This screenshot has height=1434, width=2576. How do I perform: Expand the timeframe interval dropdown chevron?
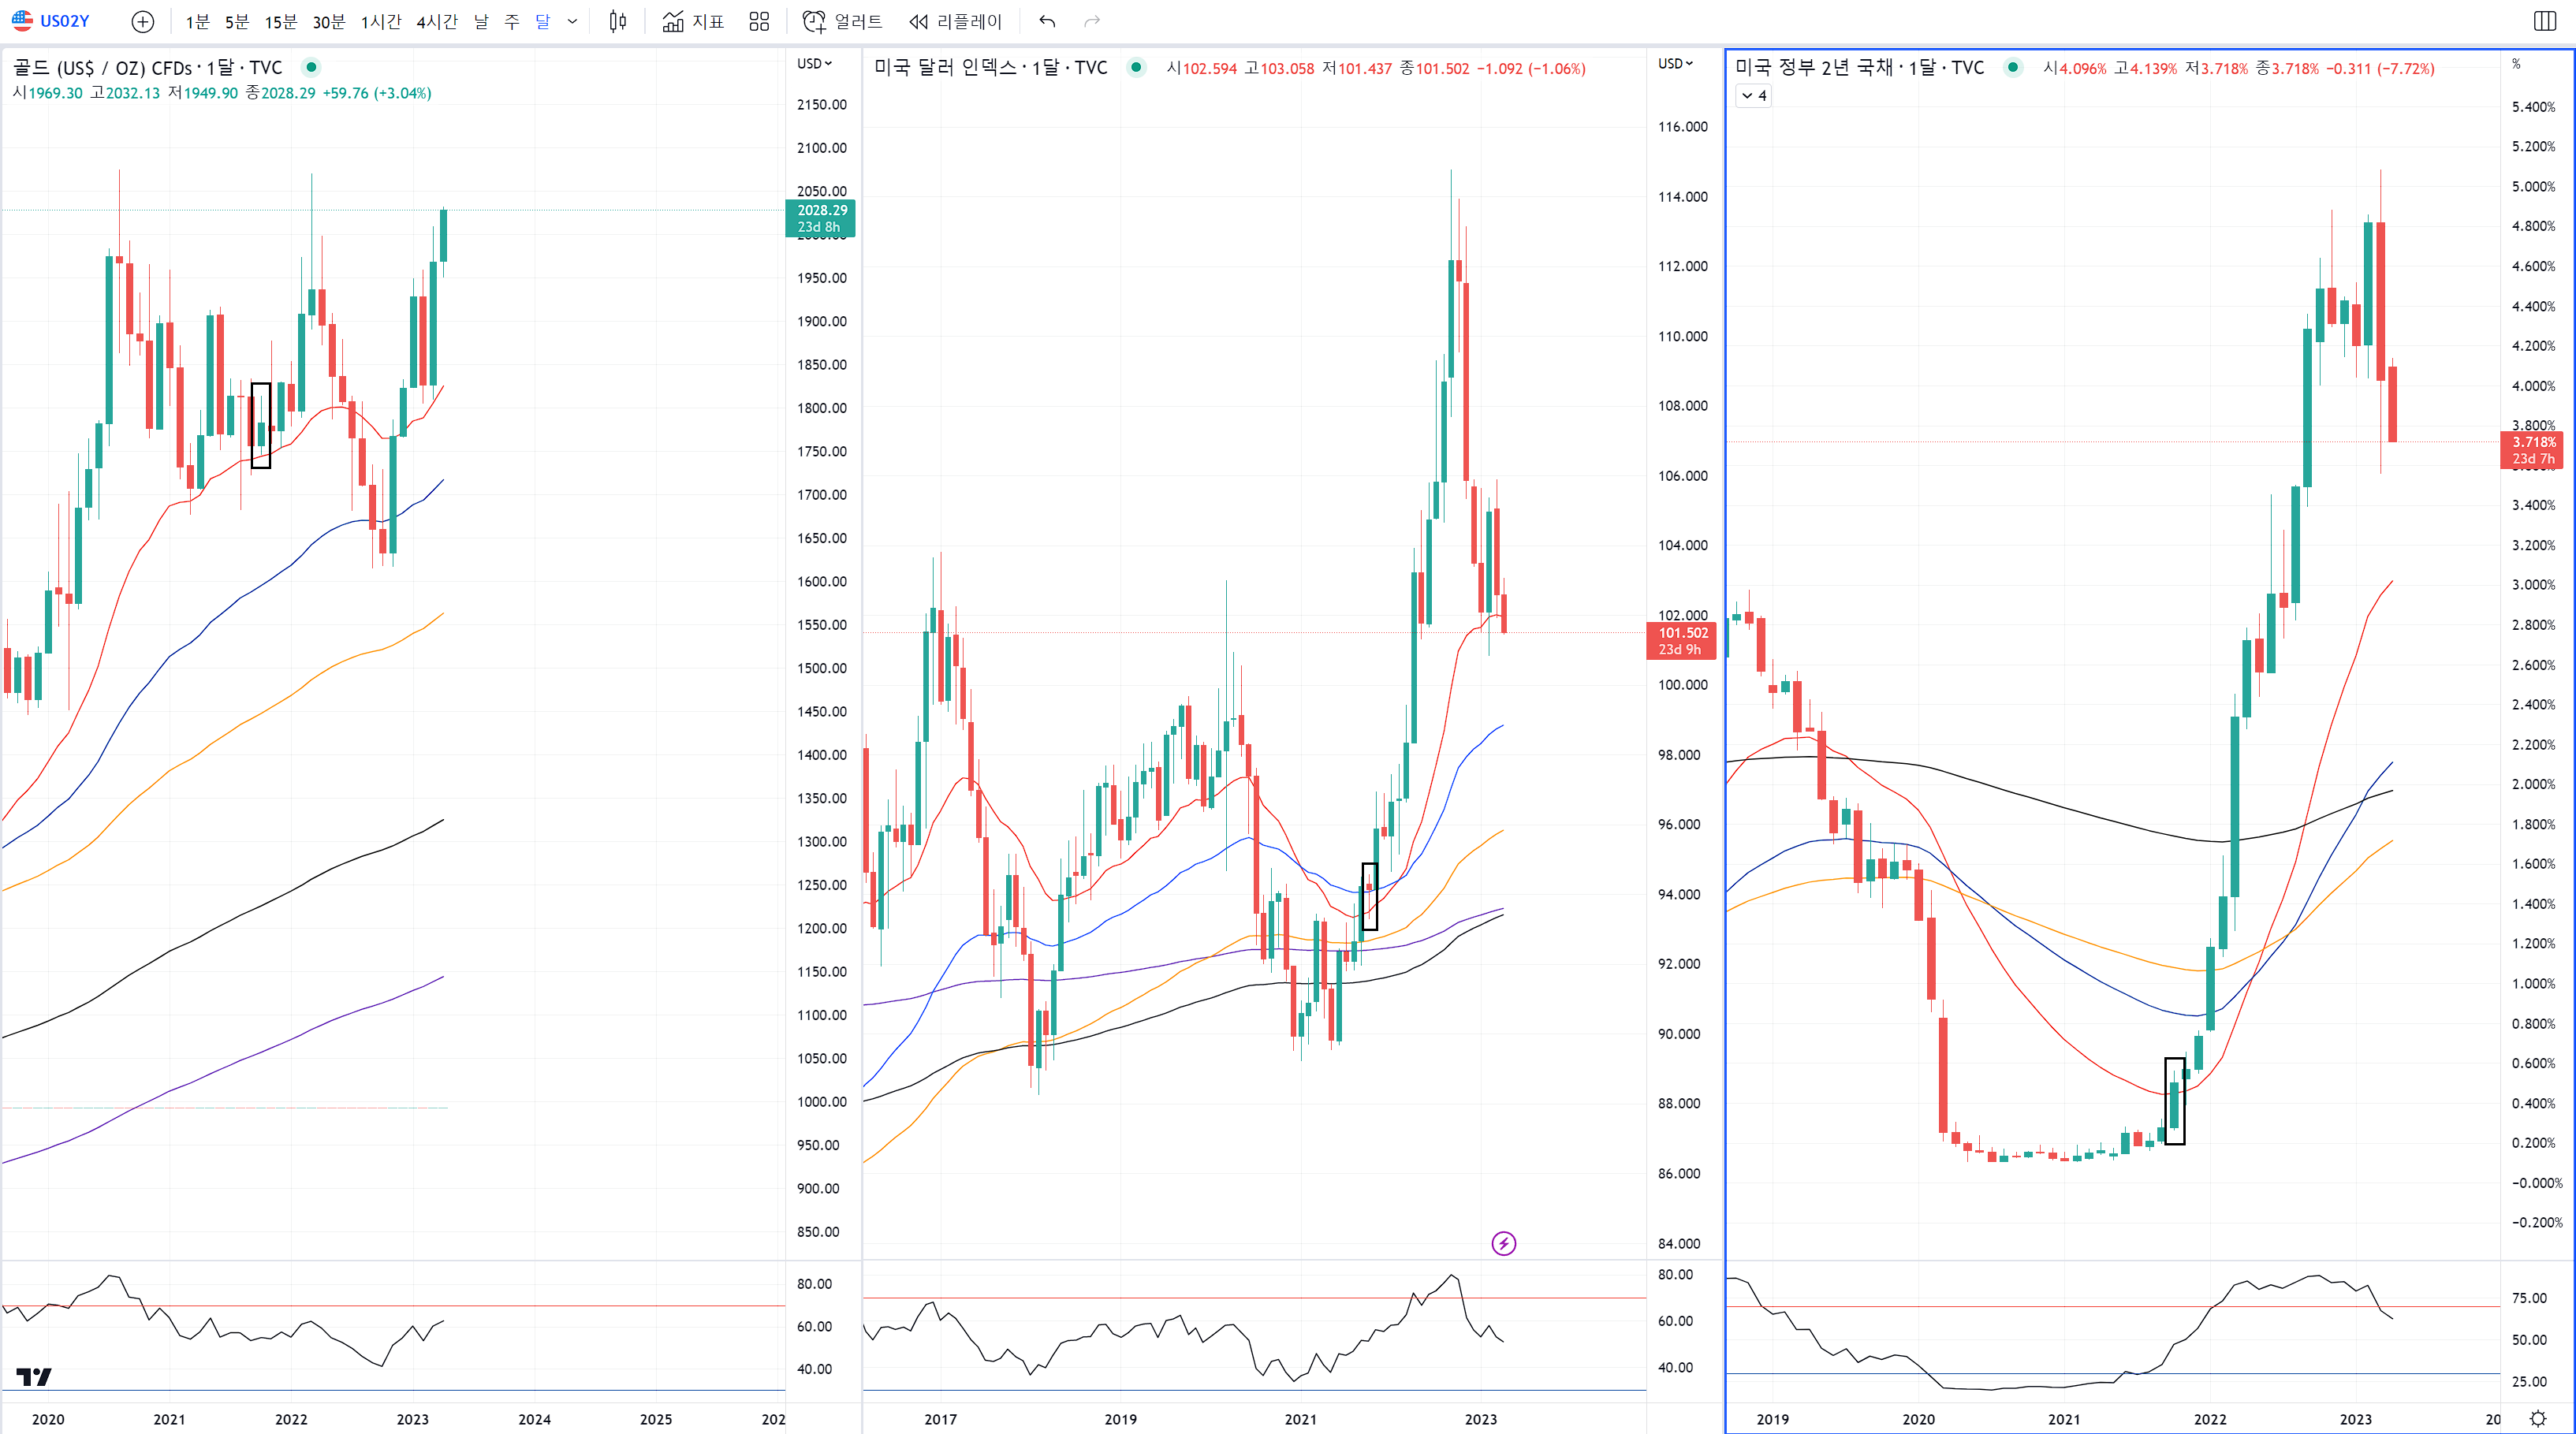tap(573, 21)
